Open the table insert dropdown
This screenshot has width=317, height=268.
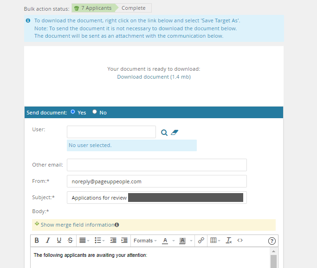point(215,241)
